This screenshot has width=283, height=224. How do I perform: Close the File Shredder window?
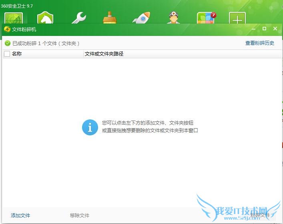tap(275, 29)
